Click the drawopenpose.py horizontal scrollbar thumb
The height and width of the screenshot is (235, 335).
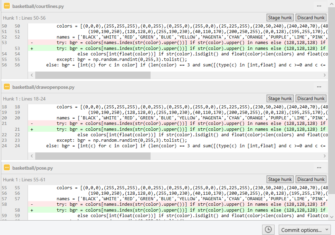pyautogui.click(x=93, y=156)
